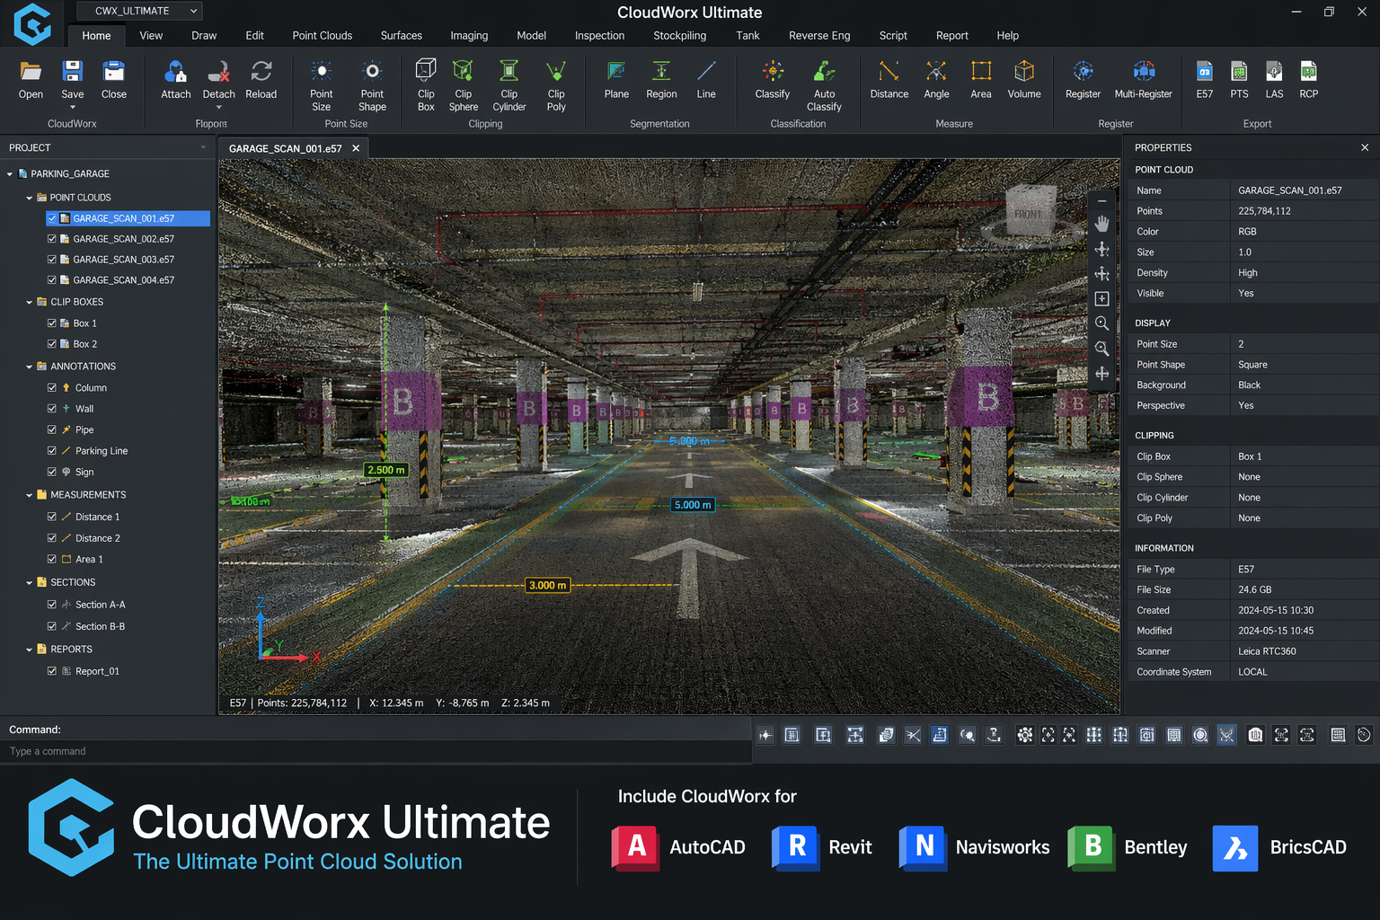Click the pan hand tool in viewport
This screenshot has width=1380, height=920.
click(x=1102, y=224)
